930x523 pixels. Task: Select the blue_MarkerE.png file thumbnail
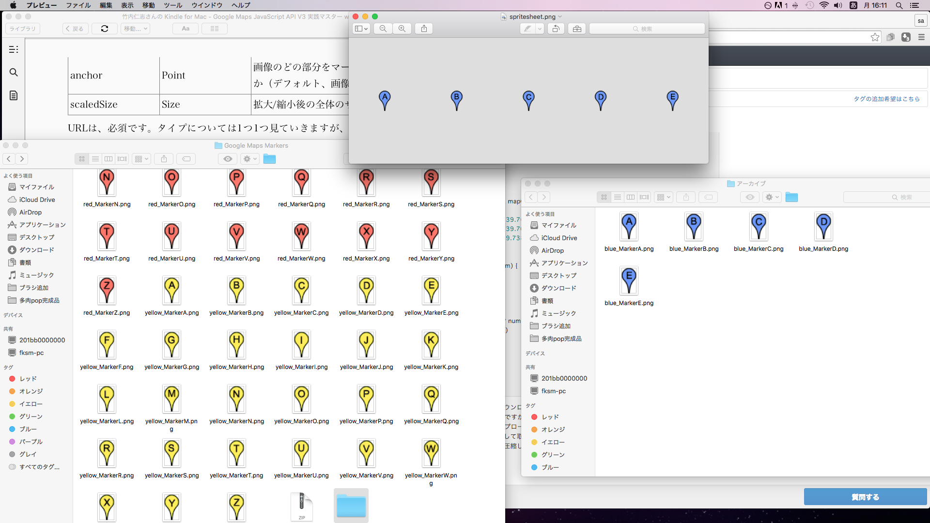[629, 281]
